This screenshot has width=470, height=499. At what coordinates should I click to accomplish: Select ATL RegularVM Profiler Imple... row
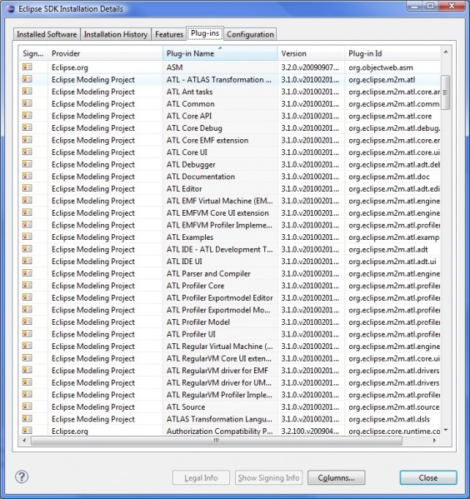tap(230, 394)
